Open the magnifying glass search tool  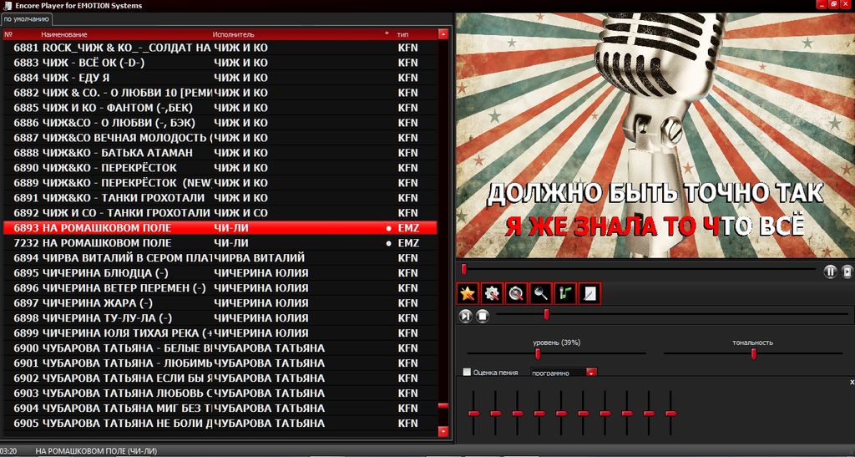tap(540, 293)
